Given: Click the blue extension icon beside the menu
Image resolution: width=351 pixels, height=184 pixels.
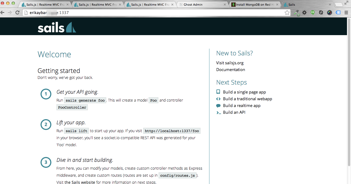Looking at the screenshot, I should click(x=338, y=12).
